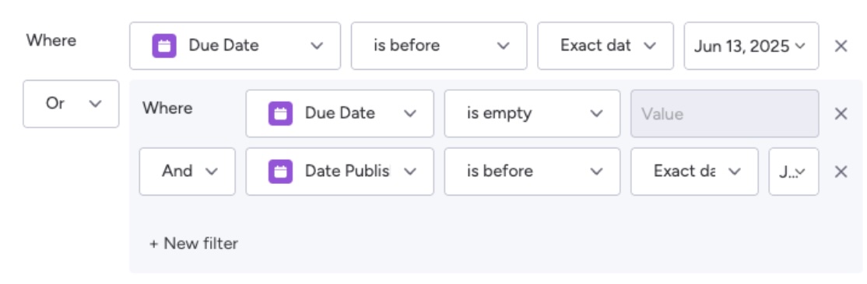Open the nested Due Date field selector
Viewport: 867px width, 284px height.
[339, 113]
